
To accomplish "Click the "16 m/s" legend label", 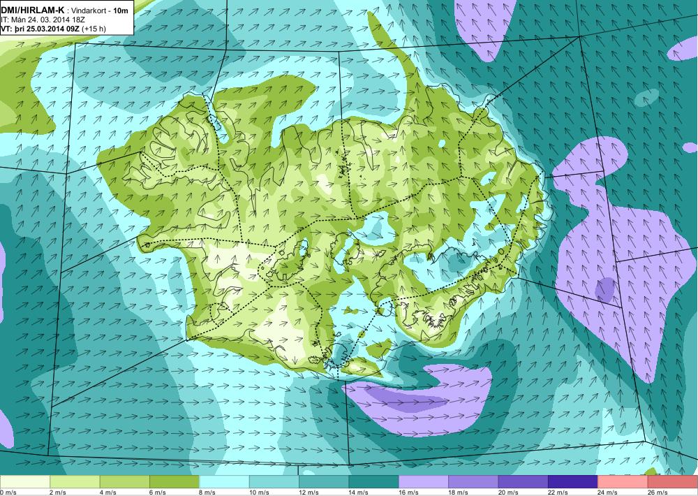I will pos(408,493).
